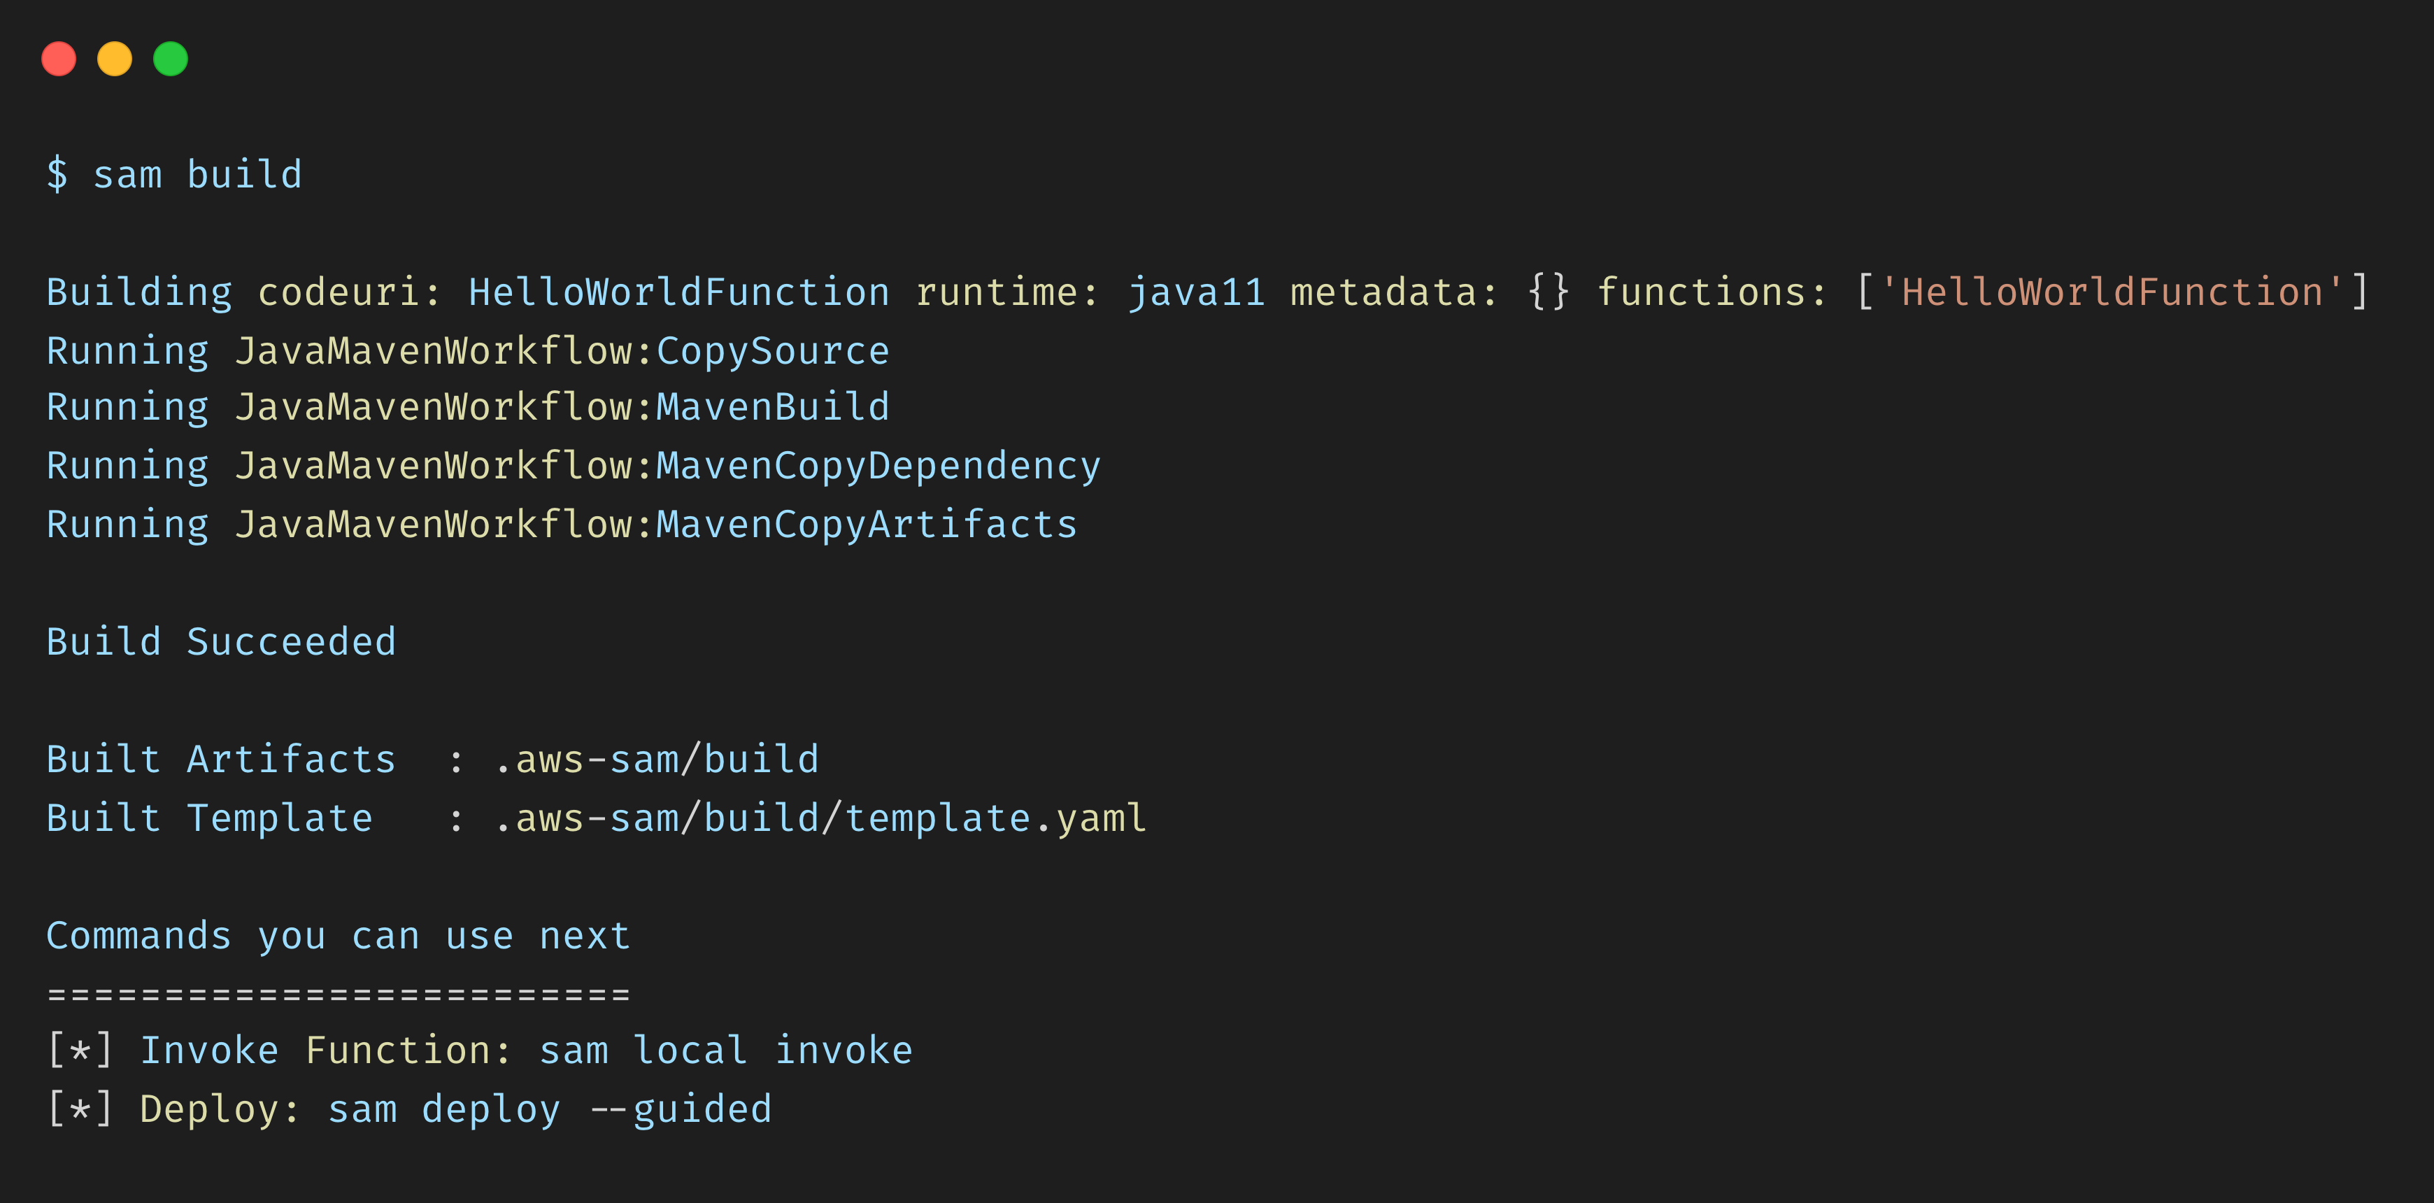Click the JavaMavenWorkflow:MavenCopyDependency line
This screenshot has width=2434, height=1203.
pos(667,466)
